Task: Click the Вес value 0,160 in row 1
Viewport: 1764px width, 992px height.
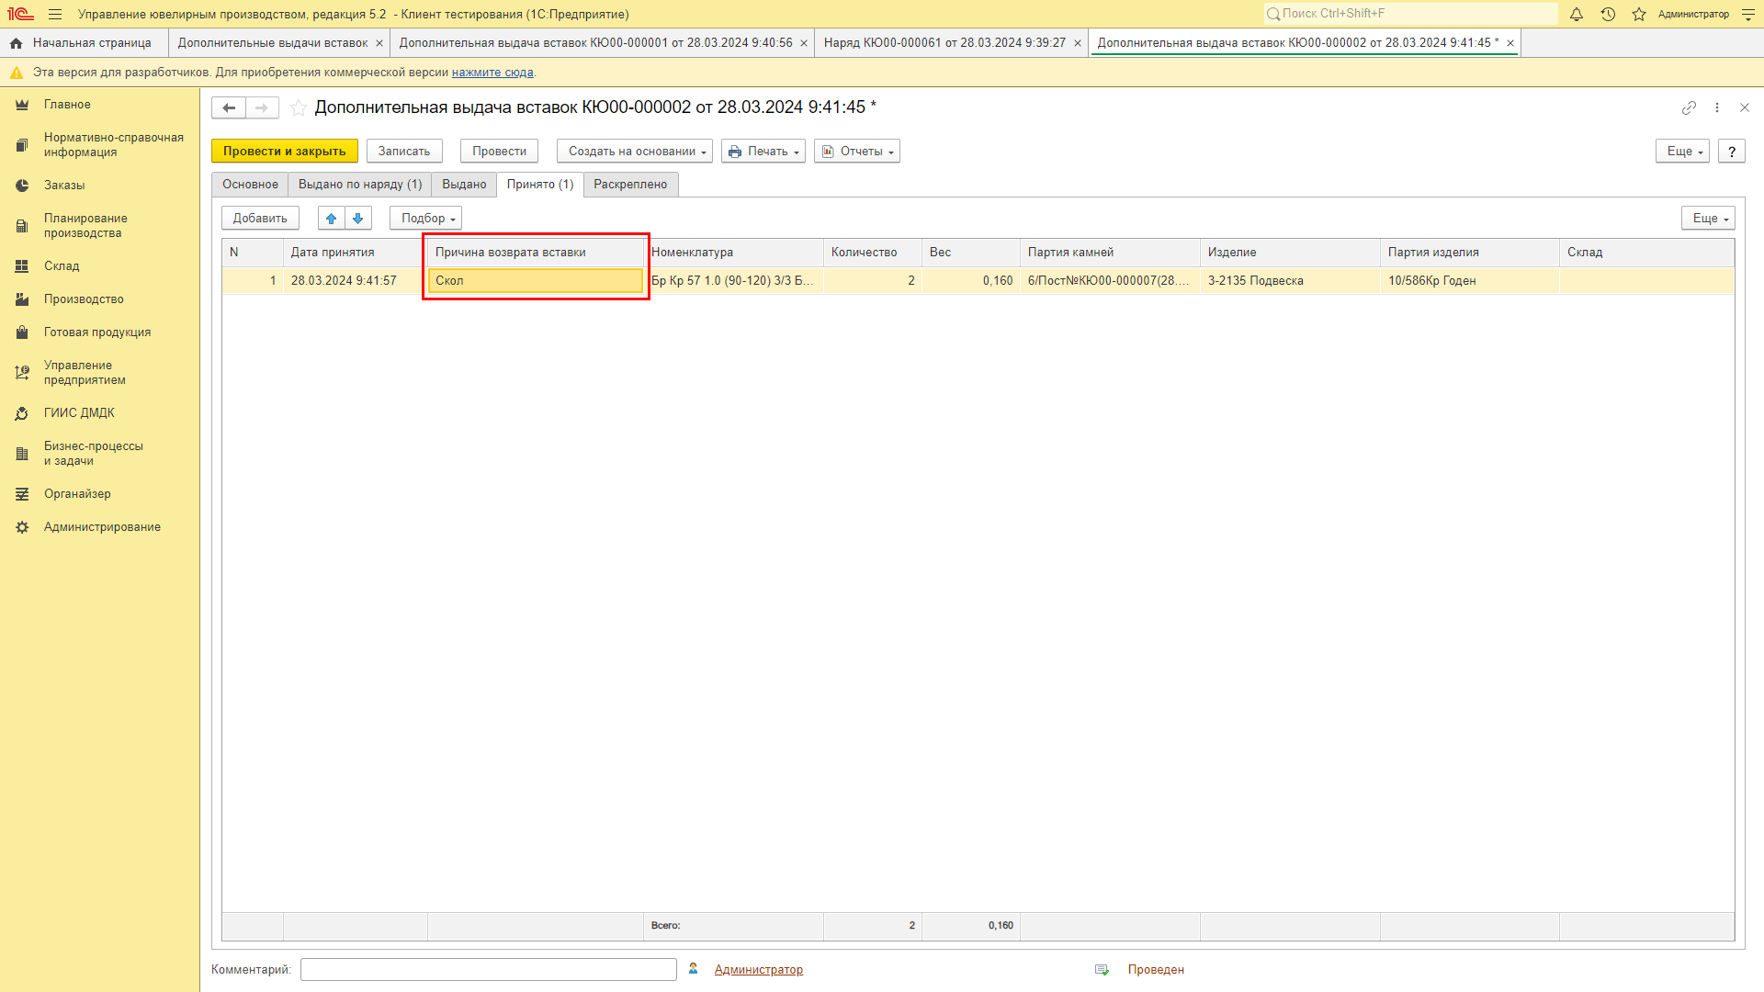Action: [x=971, y=281]
